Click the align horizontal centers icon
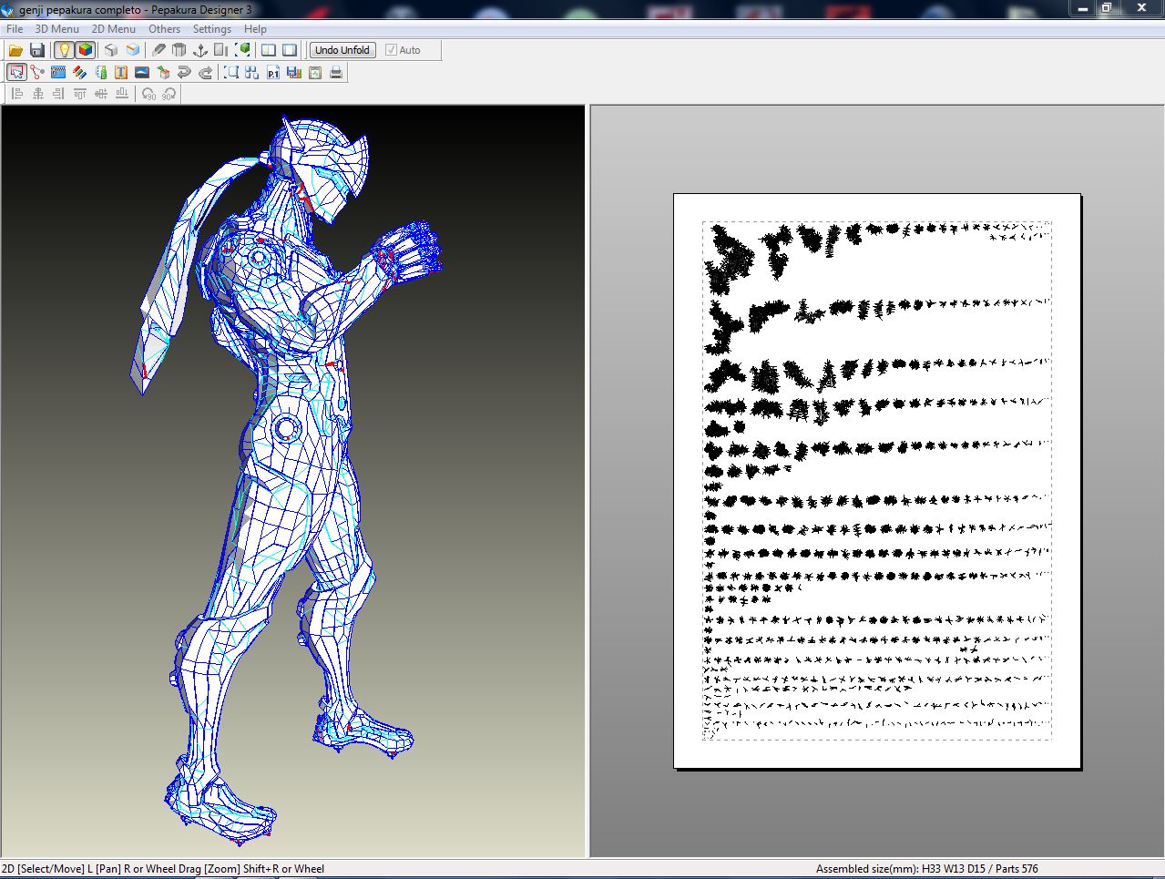Viewport: 1165px width, 879px height. [38, 94]
